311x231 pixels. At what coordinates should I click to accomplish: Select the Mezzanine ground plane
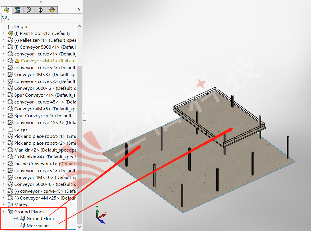pyautogui.click(x=37, y=226)
